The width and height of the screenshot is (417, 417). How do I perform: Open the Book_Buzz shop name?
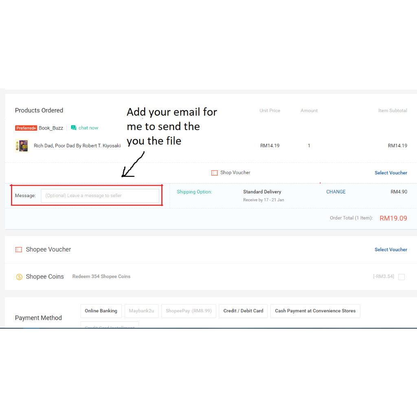[x=51, y=128]
